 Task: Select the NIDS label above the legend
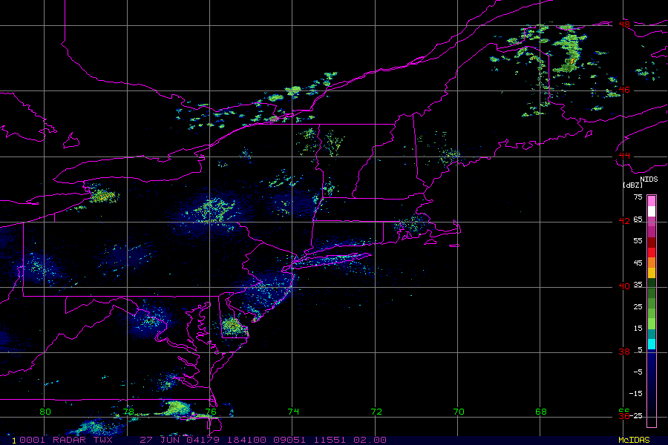649,179
